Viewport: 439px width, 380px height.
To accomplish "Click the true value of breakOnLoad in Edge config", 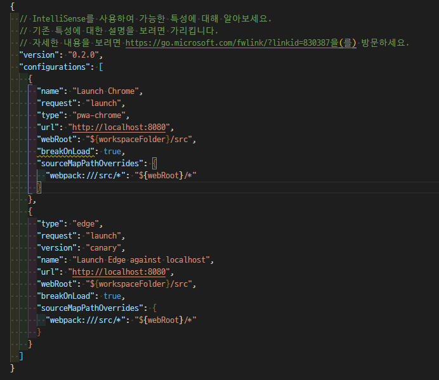I will (112, 296).
